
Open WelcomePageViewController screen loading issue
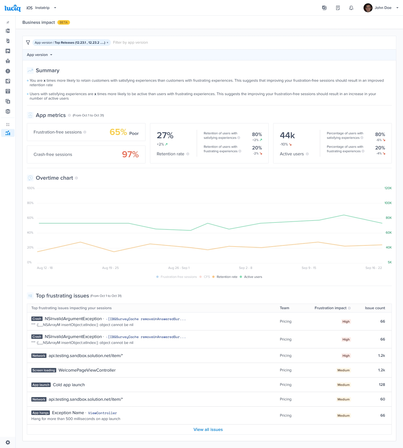click(87, 370)
